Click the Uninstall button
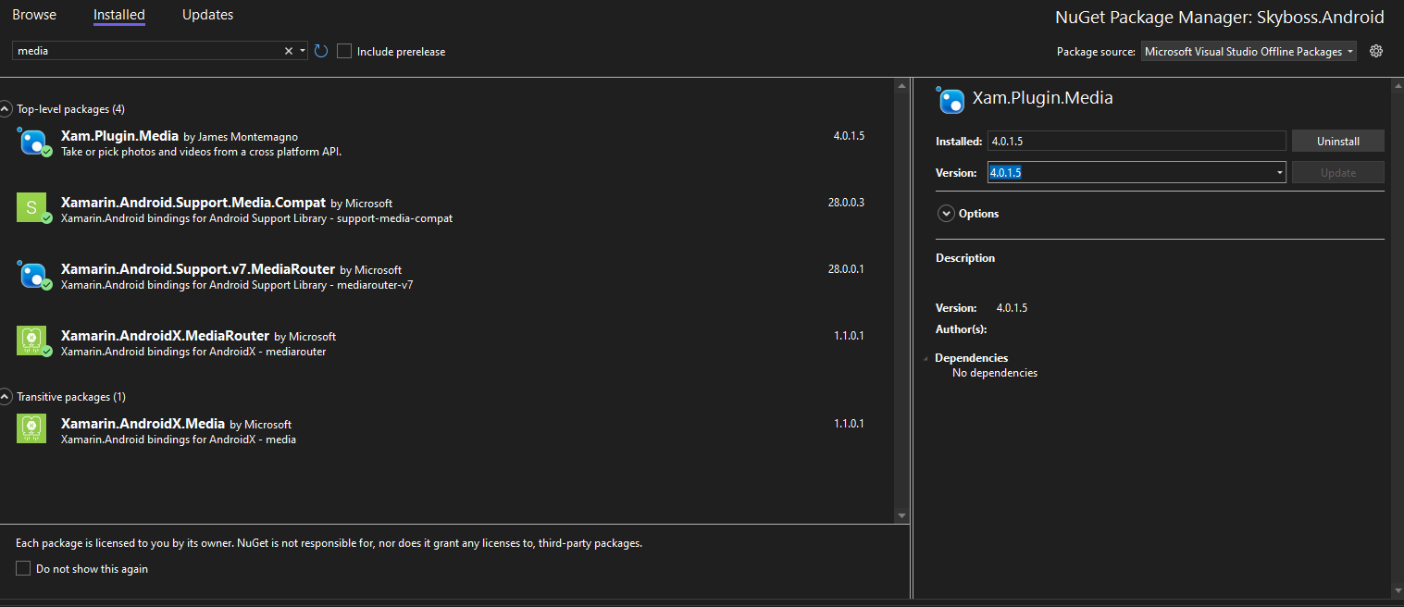Screen dimensions: 1404x607 pos(1338,142)
